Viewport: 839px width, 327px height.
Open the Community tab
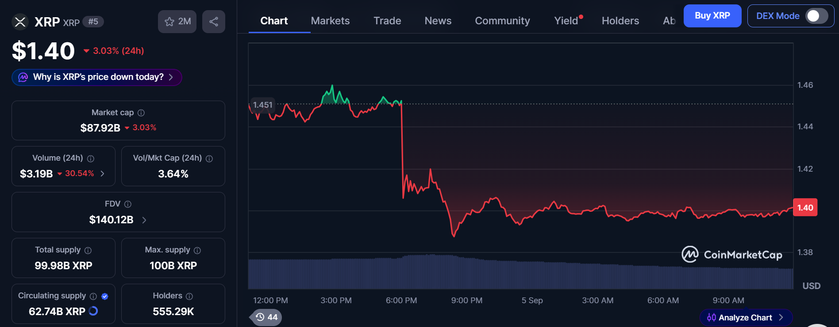(x=502, y=21)
